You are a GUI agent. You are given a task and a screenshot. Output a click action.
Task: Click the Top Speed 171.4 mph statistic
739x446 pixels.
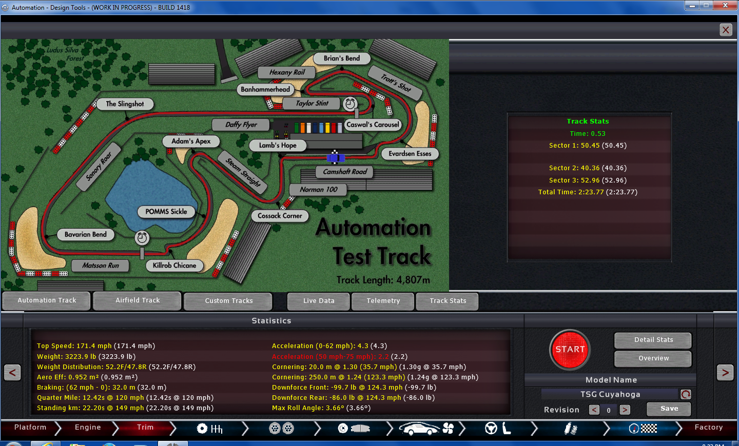point(96,346)
